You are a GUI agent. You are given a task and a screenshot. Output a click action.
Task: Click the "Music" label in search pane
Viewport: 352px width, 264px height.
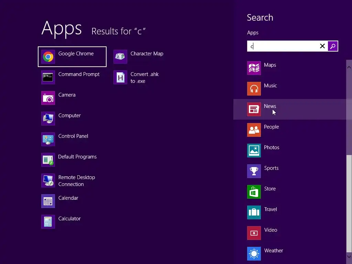point(270,86)
